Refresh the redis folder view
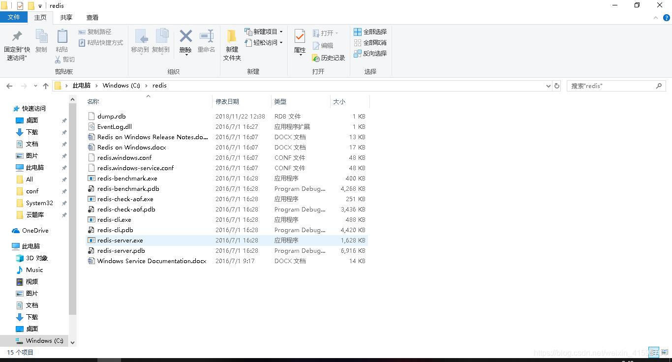672x362 pixels. (557, 86)
